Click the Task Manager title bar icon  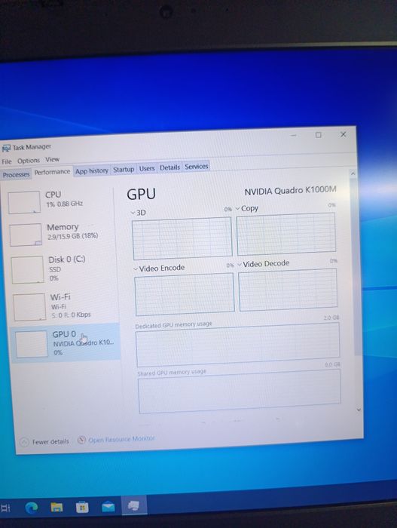pos(6,148)
